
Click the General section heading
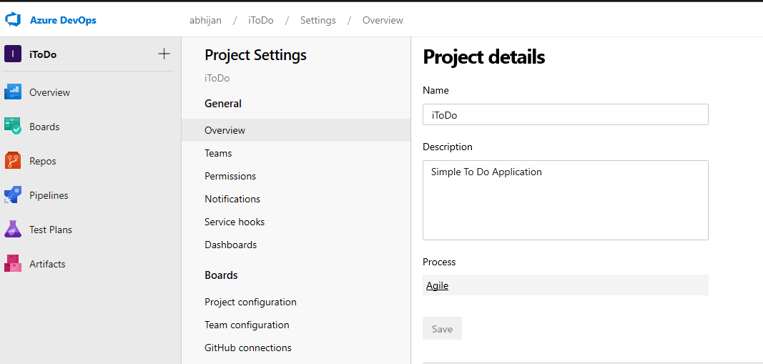pyautogui.click(x=223, y=104)
